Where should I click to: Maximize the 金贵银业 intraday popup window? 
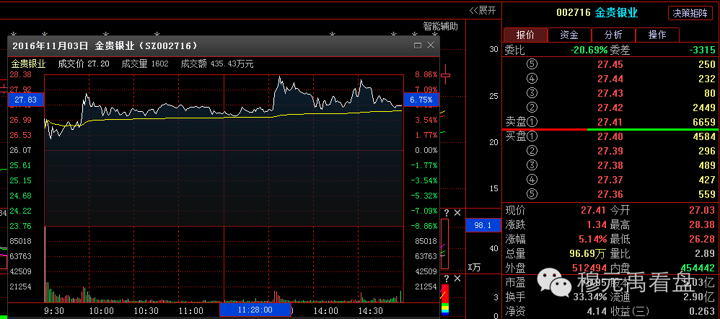click(x=418, y=45)
